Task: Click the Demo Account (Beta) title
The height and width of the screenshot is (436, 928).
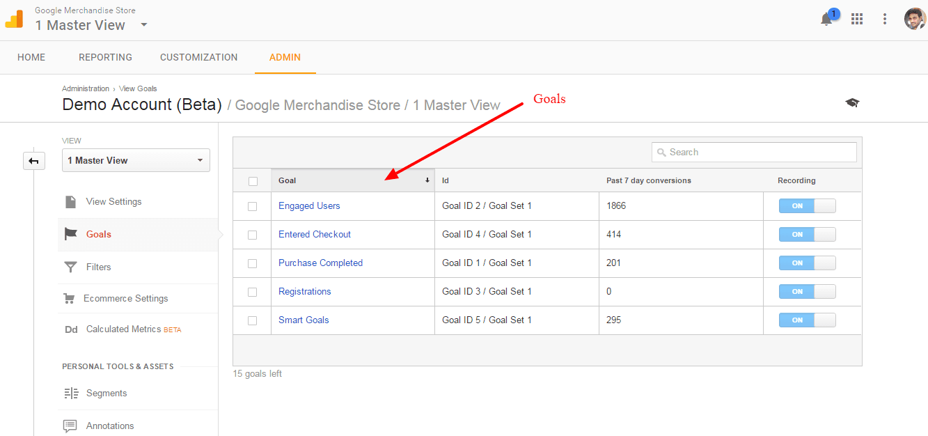Action: pyautogui.click(x=142, y=104)
